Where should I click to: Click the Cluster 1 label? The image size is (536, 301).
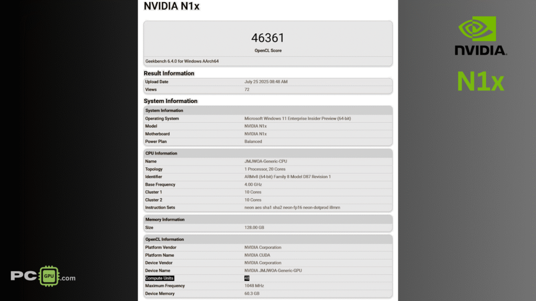click(153, 192)
